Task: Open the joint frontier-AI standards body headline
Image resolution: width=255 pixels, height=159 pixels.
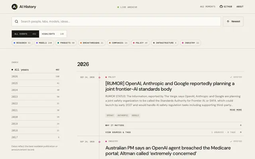Action: (x=170, y=86)
